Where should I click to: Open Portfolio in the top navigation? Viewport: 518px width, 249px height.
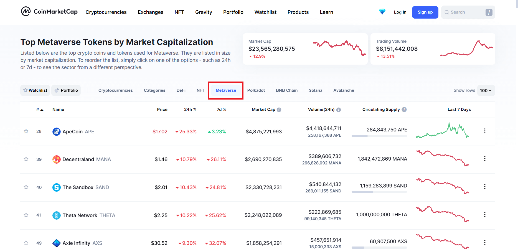pos(233,12)
